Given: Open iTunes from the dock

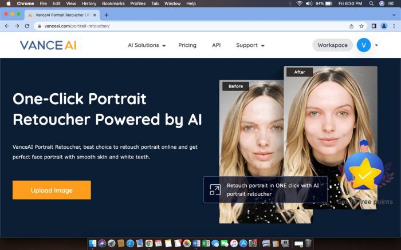Looking at the screenshot, I should click(x=234, y=243).
